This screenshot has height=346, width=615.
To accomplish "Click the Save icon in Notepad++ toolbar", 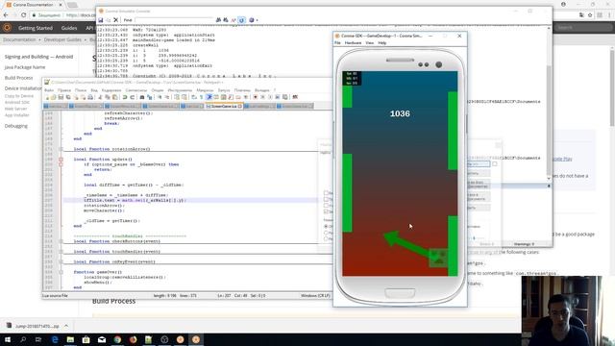I will [x=61, y=97].
